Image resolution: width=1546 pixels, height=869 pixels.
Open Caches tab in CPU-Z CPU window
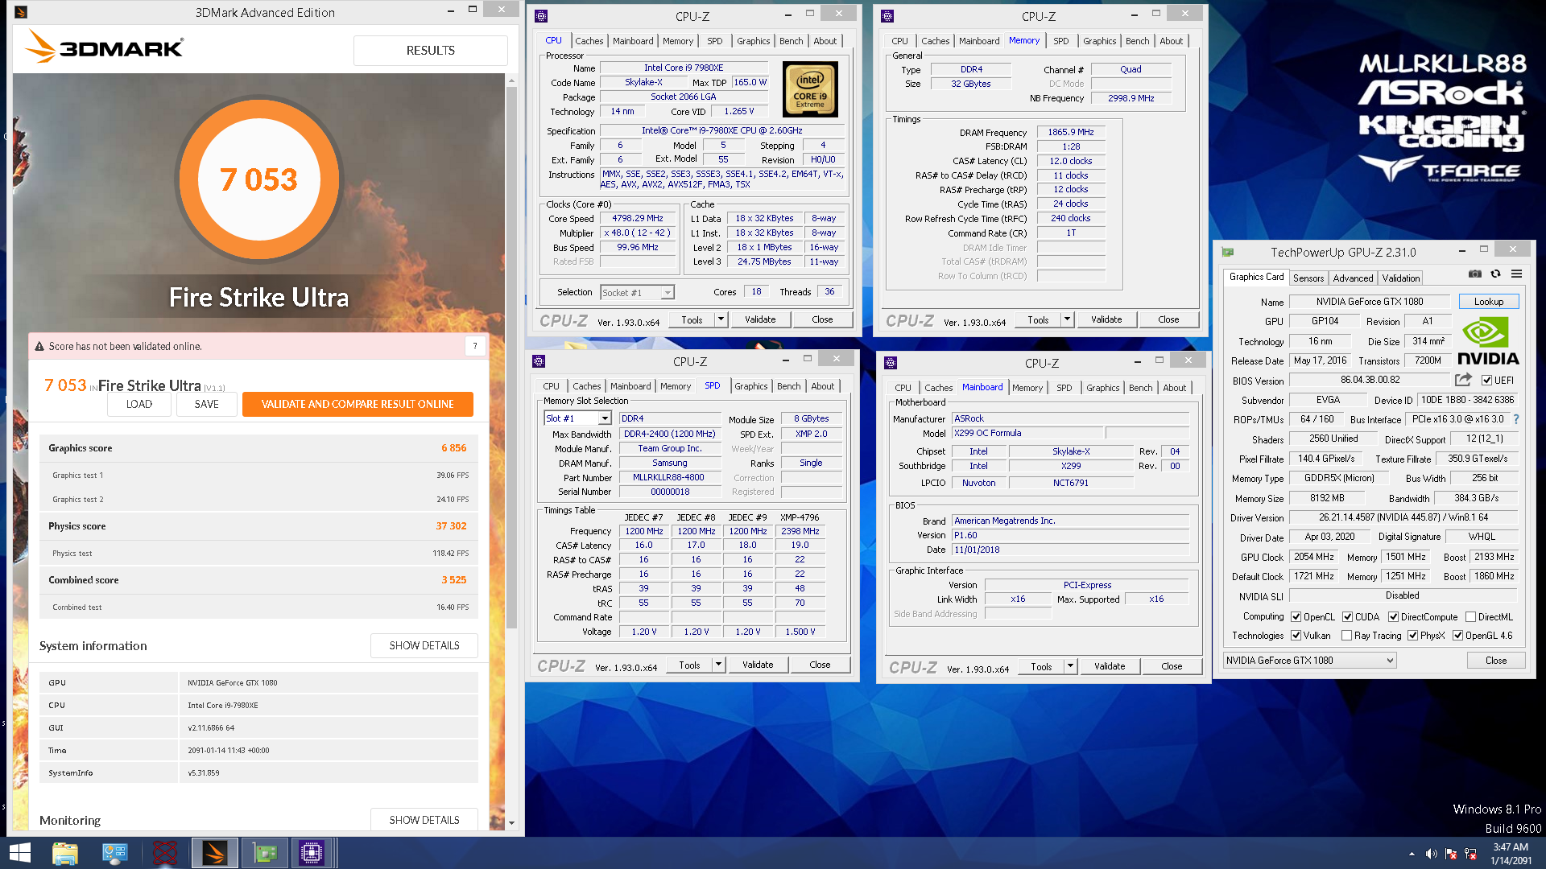pos(589,41)
